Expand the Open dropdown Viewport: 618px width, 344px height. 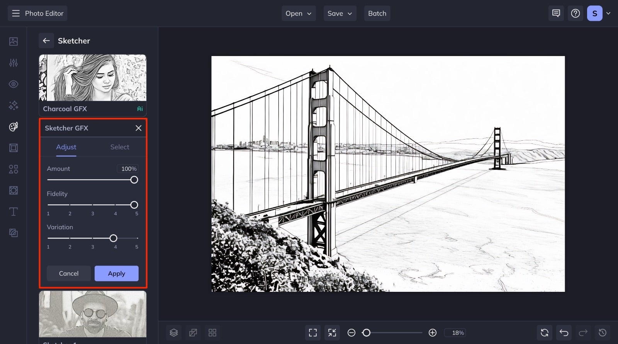point(299,13)
